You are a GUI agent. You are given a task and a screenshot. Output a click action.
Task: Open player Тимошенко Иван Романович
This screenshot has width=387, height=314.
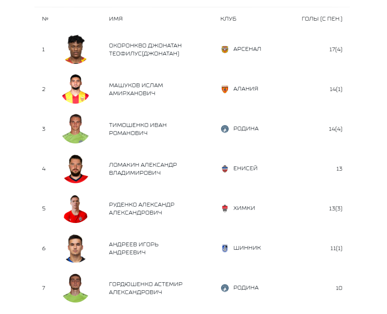click(138, 129)
